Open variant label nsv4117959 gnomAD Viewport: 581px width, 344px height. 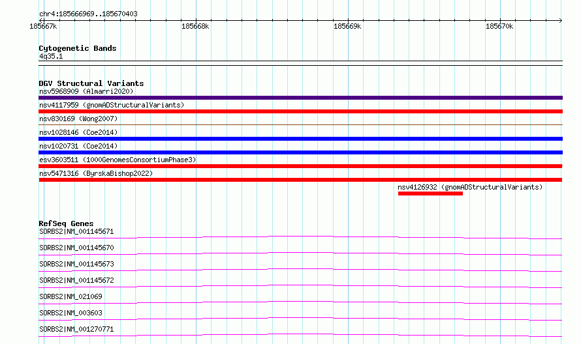click(x=112, y=105)
